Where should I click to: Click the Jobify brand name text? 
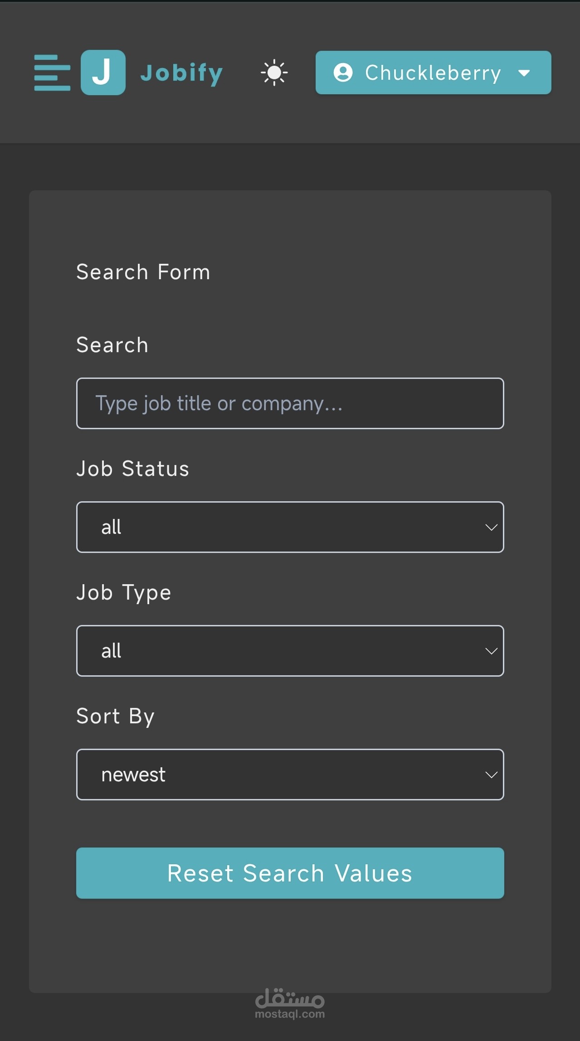182,73
